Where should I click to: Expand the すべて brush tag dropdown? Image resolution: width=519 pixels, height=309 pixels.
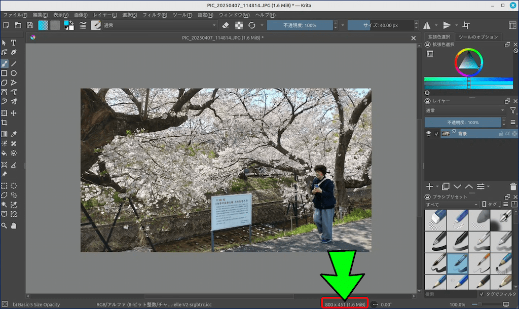tap(452, 204)
